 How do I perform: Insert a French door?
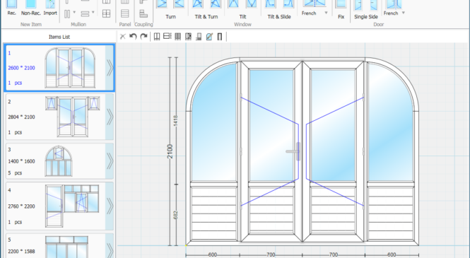point(394,7)
